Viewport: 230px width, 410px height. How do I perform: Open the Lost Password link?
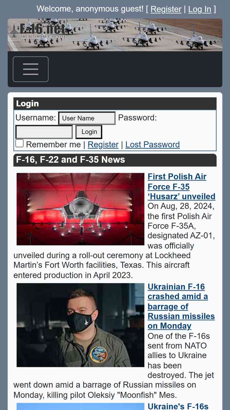pos(153,144)
